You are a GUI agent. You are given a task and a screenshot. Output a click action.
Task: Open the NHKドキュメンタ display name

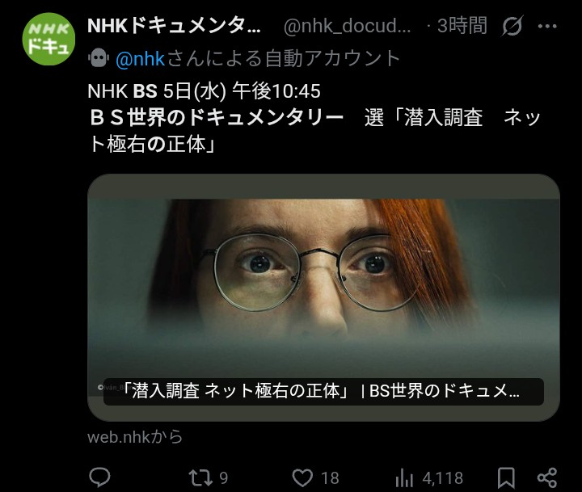coord(174,26)
